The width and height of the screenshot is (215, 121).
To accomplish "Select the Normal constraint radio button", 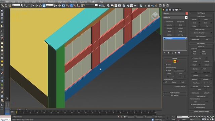I will [x=201, y=54].
